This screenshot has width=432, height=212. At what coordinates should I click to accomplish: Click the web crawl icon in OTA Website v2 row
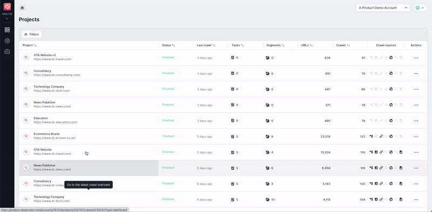point(391,58)
